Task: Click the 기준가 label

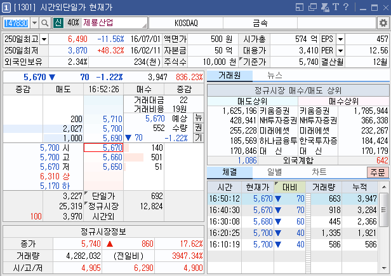Action: 255,62
